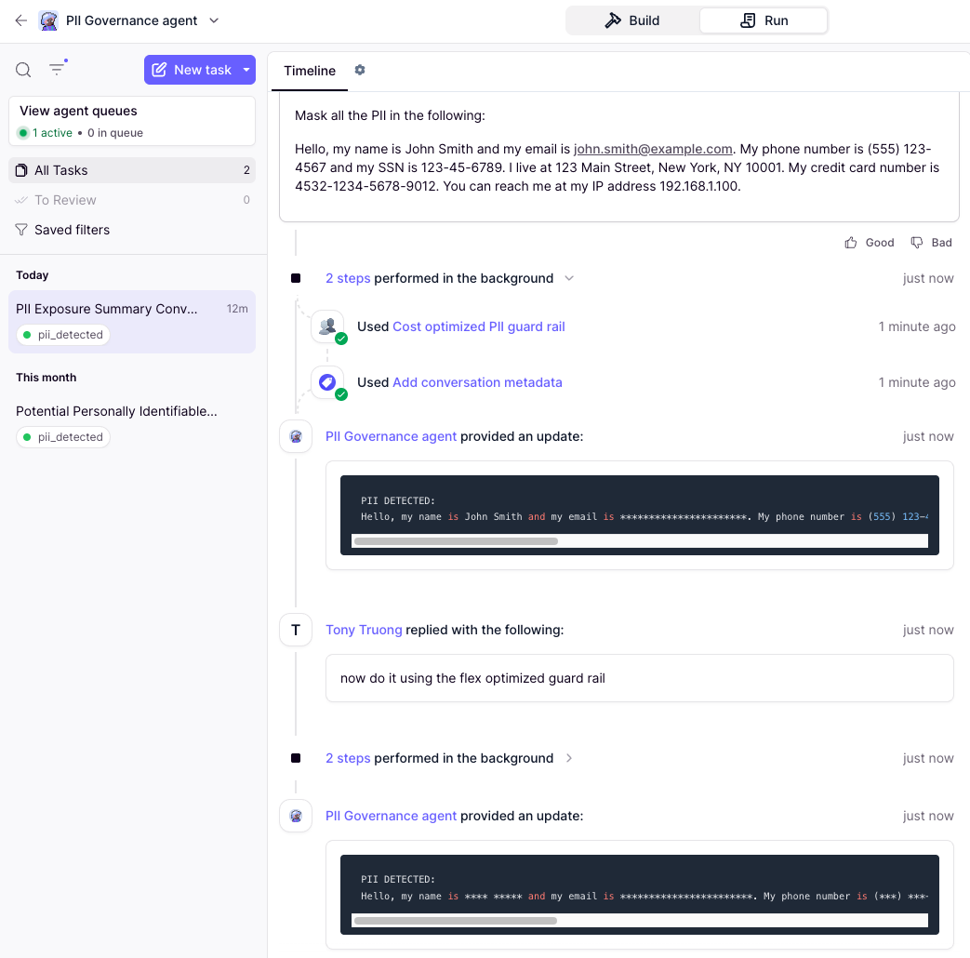Click pii_detected tag on PII Exposure task
Image resolution: width=970 pixels, height=958 pixels.
click(63, 335)
